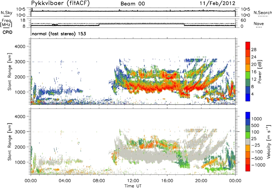
Task: Click the left '10^5' noise axis tick
Action: click(21, 10)
